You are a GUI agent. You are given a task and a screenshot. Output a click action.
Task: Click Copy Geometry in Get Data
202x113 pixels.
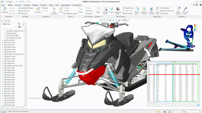(x=24, y=11)
